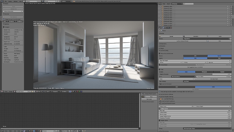Screen dimensions: 234x132
Task: Click the Compare icon in Statistics
Action: pyautogui.click(x=4, y=27)
